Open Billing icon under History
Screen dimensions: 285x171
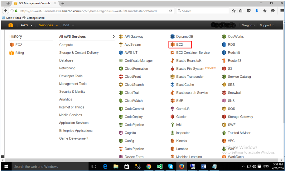click(12, 53)
